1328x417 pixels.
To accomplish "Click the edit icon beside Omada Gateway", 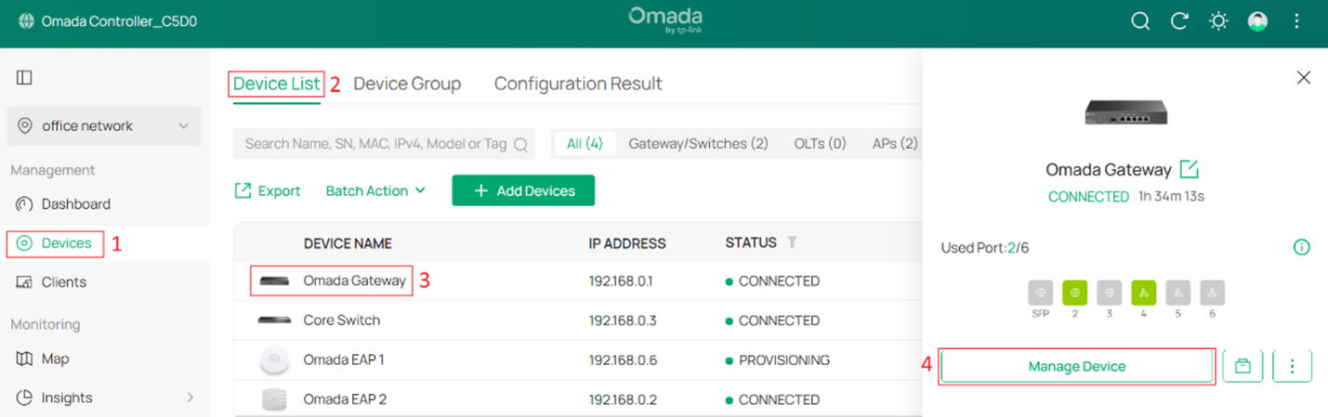I will [1189, 169].
